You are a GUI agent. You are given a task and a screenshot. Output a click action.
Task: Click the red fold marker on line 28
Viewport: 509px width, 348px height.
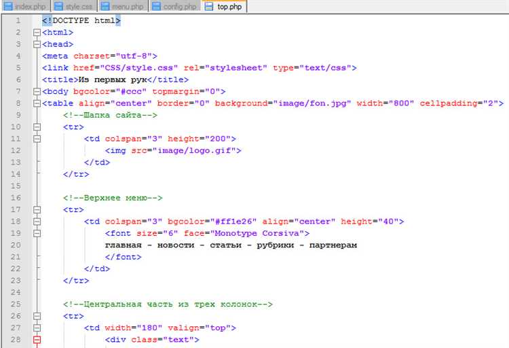(37, 339)
